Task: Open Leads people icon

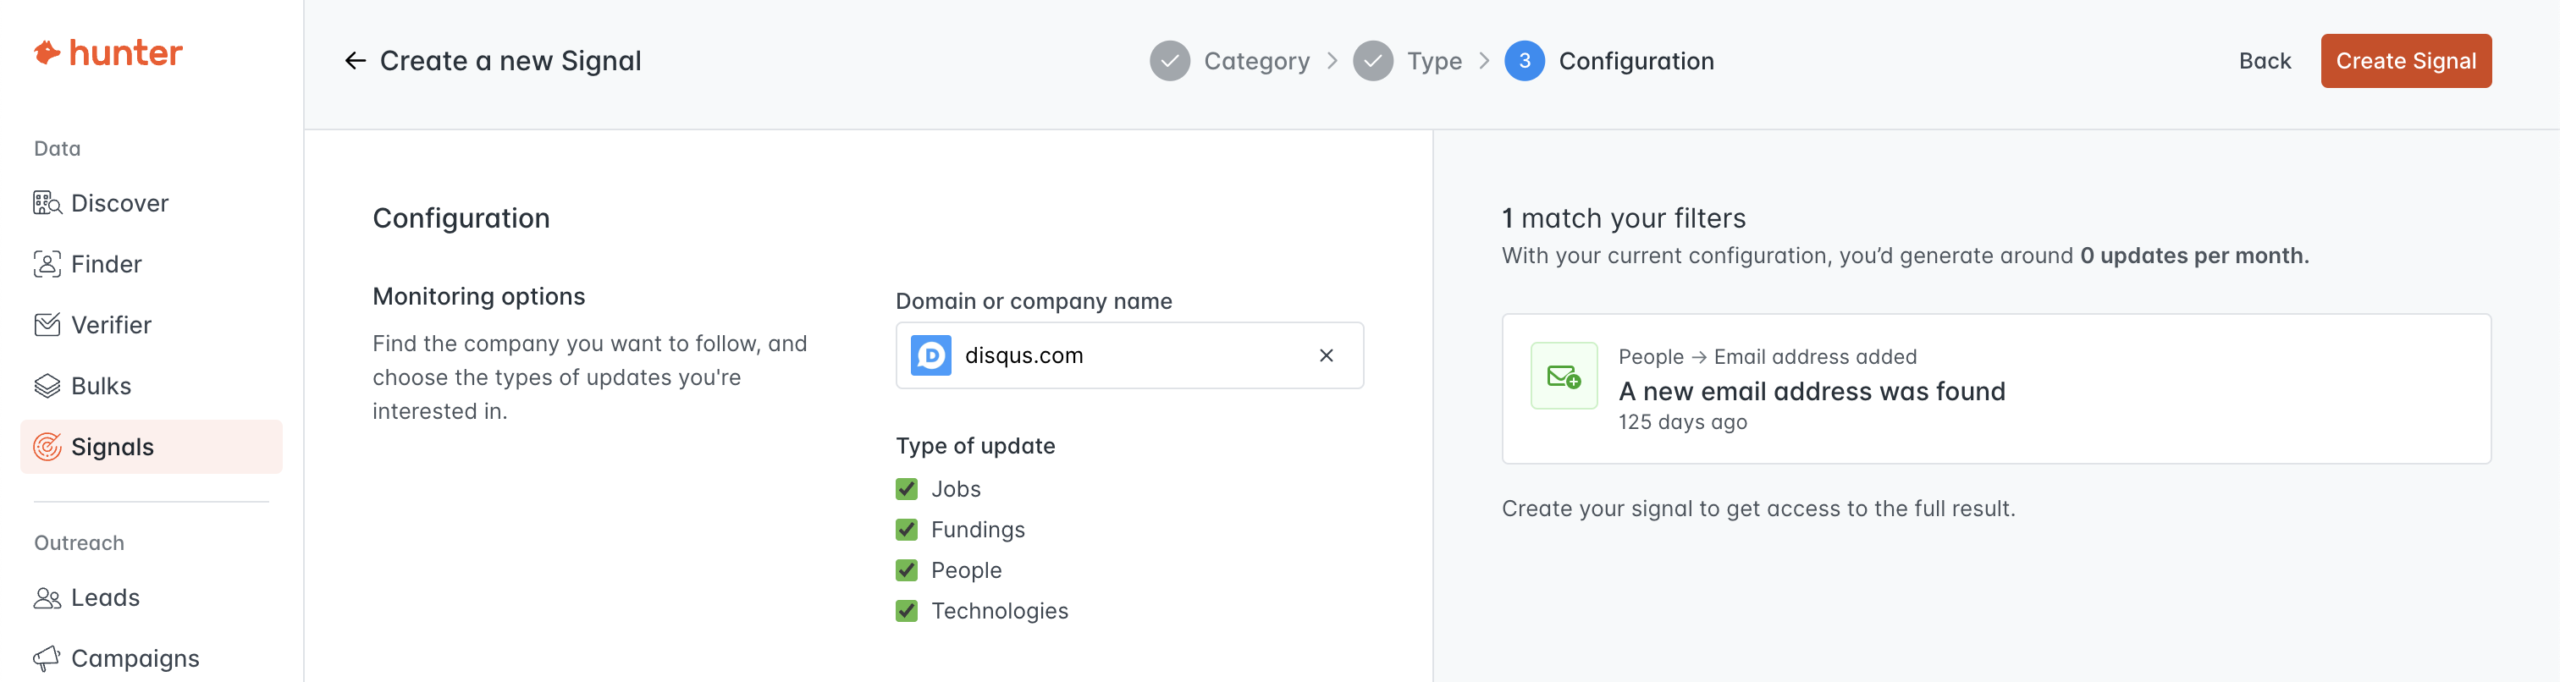Action: tap(47, 597)
